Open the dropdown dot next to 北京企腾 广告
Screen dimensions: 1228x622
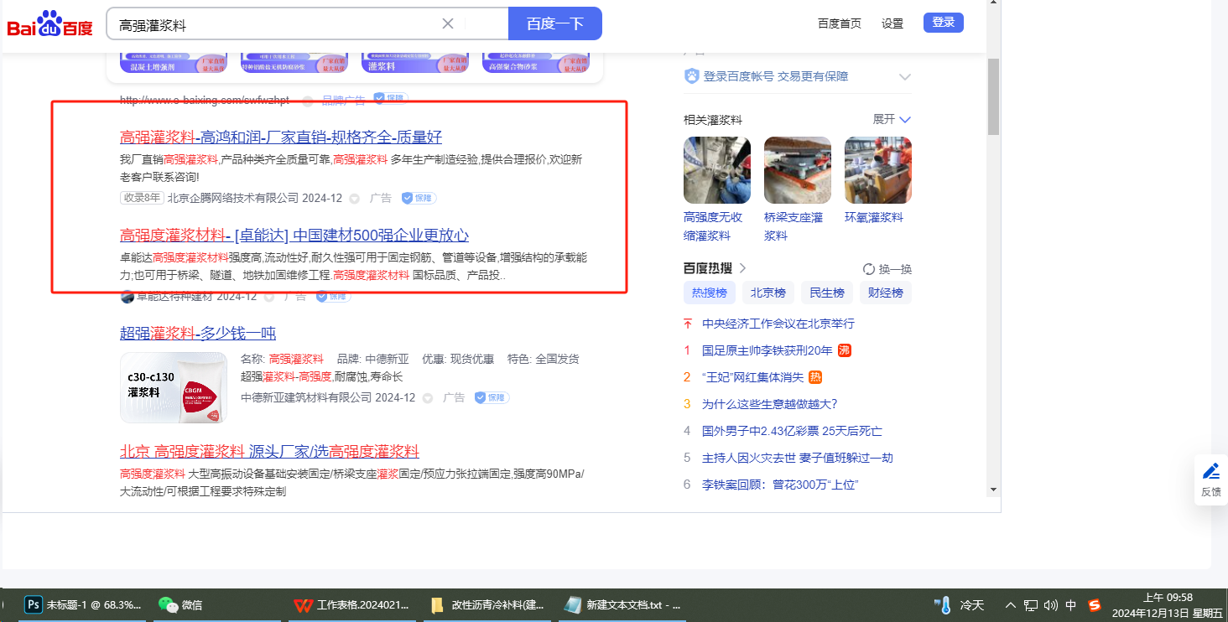click(354, 199)
